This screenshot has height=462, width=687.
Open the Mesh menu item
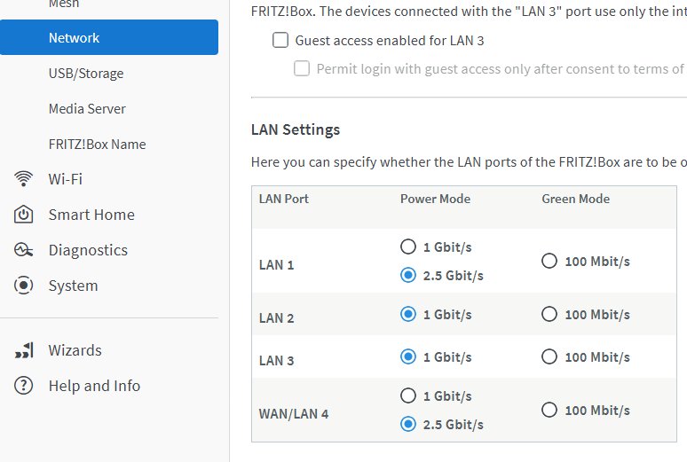point(64,5)
